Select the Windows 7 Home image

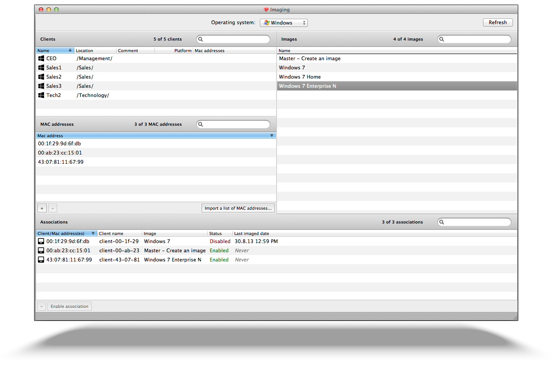(397, 77)
